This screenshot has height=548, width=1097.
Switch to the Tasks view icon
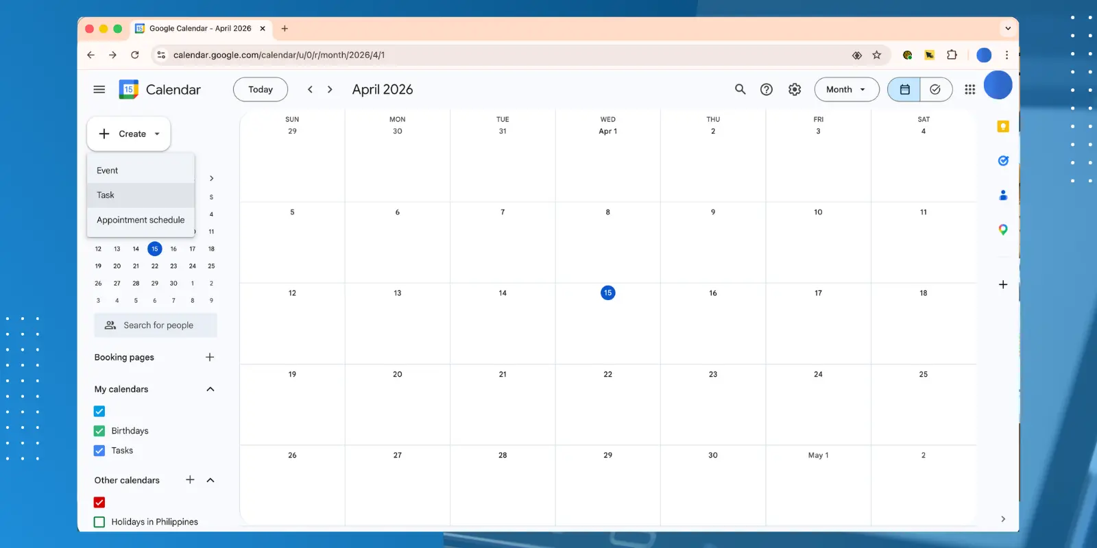point(935,90)
